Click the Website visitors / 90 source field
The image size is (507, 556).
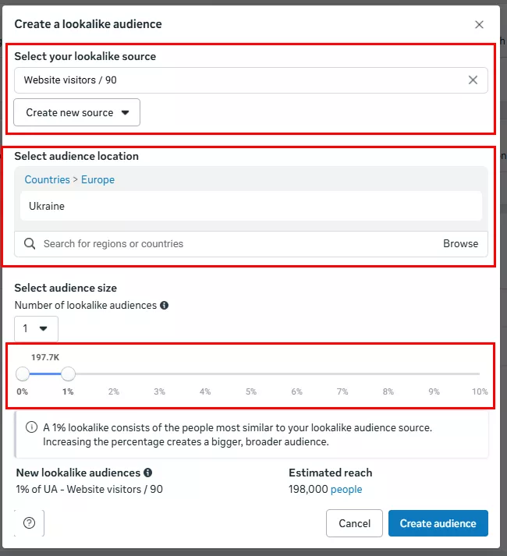(234, 80)
